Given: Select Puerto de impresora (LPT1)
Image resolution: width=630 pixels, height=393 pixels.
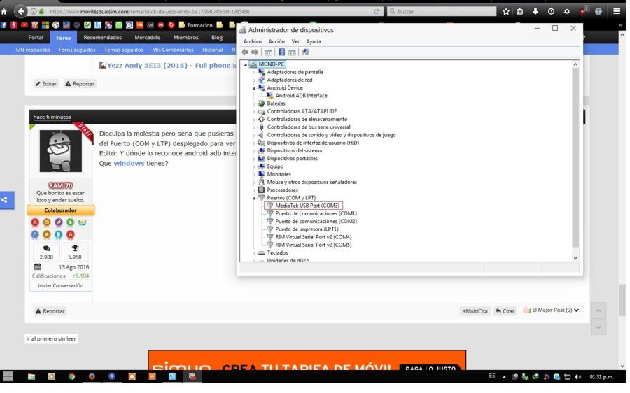Looking at the screenshot, I should pyautogui.click(x=307, y=229).
